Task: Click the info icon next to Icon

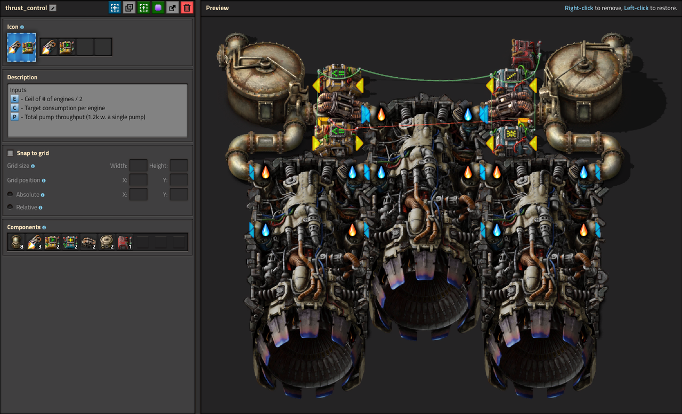Action: (x=22, y=27)
